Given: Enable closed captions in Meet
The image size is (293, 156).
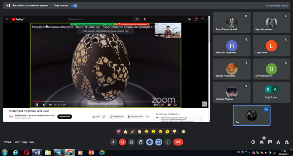Looking at the screenshot, I should (131, 142).
